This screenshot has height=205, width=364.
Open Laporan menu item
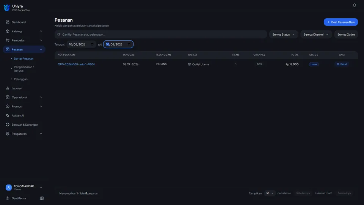(24, 88)
